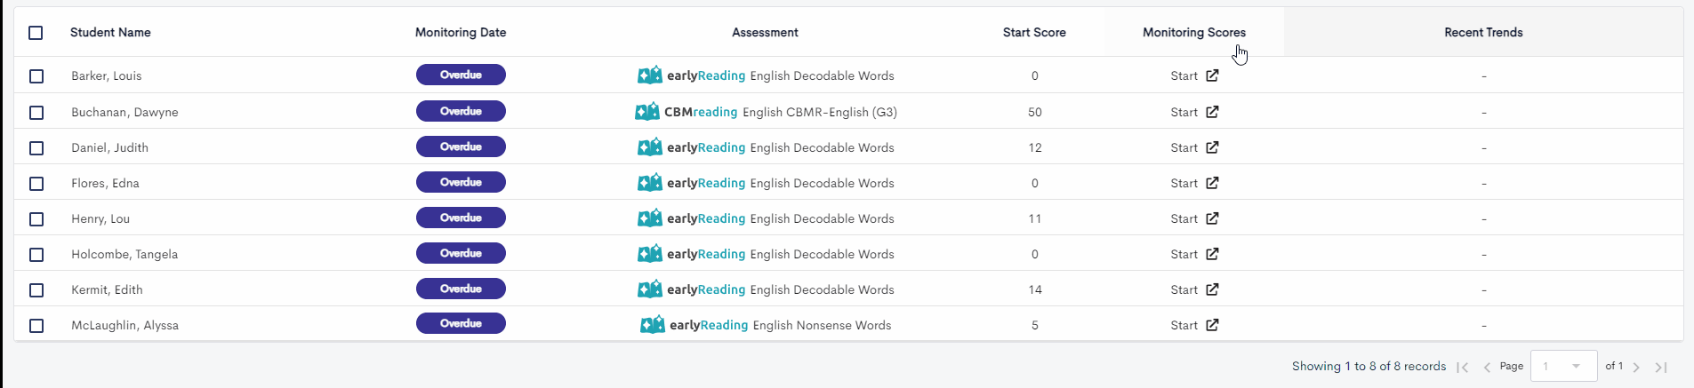Open external start icon for Henry, Lou
This screenshot has width=1694, height=388.
click(1212, 218)
